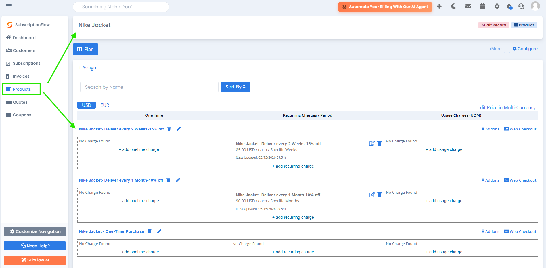This screenshot has width=546, height=268.
Task: Click the Audit Record button
Action: tap(494, 25)
